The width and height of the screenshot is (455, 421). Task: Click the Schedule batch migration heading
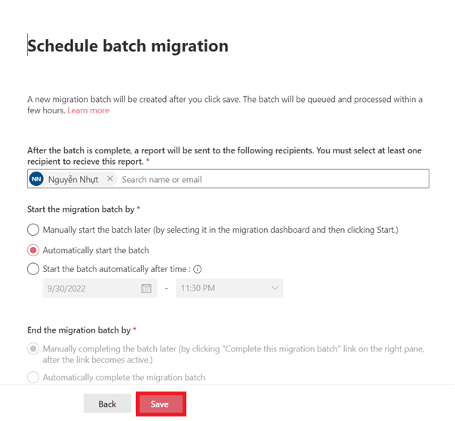pyautogui.click(x=128, y=46)
